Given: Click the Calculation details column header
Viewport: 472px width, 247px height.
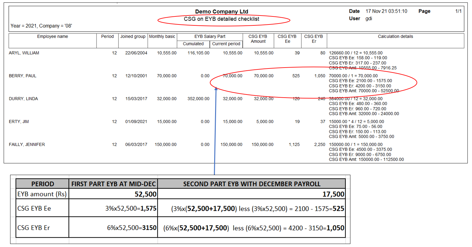Looking at the screenshot, I should tap(395, 37).
